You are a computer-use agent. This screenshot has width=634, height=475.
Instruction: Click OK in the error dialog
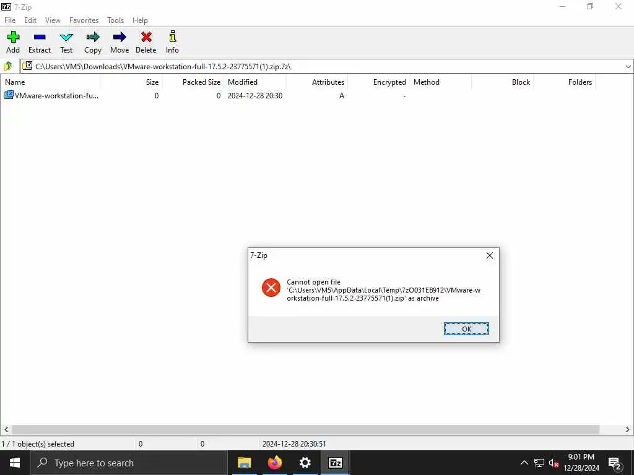pyautogui.click(x=466, y=329)
